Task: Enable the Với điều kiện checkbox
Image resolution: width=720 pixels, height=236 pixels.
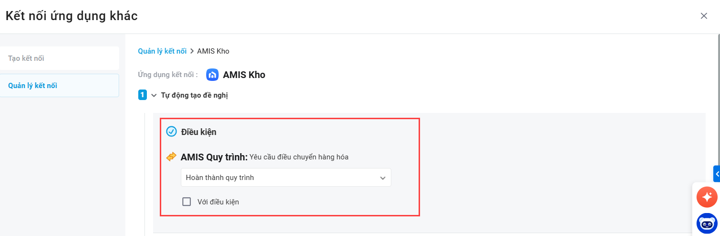Action: tap(187, 202)
